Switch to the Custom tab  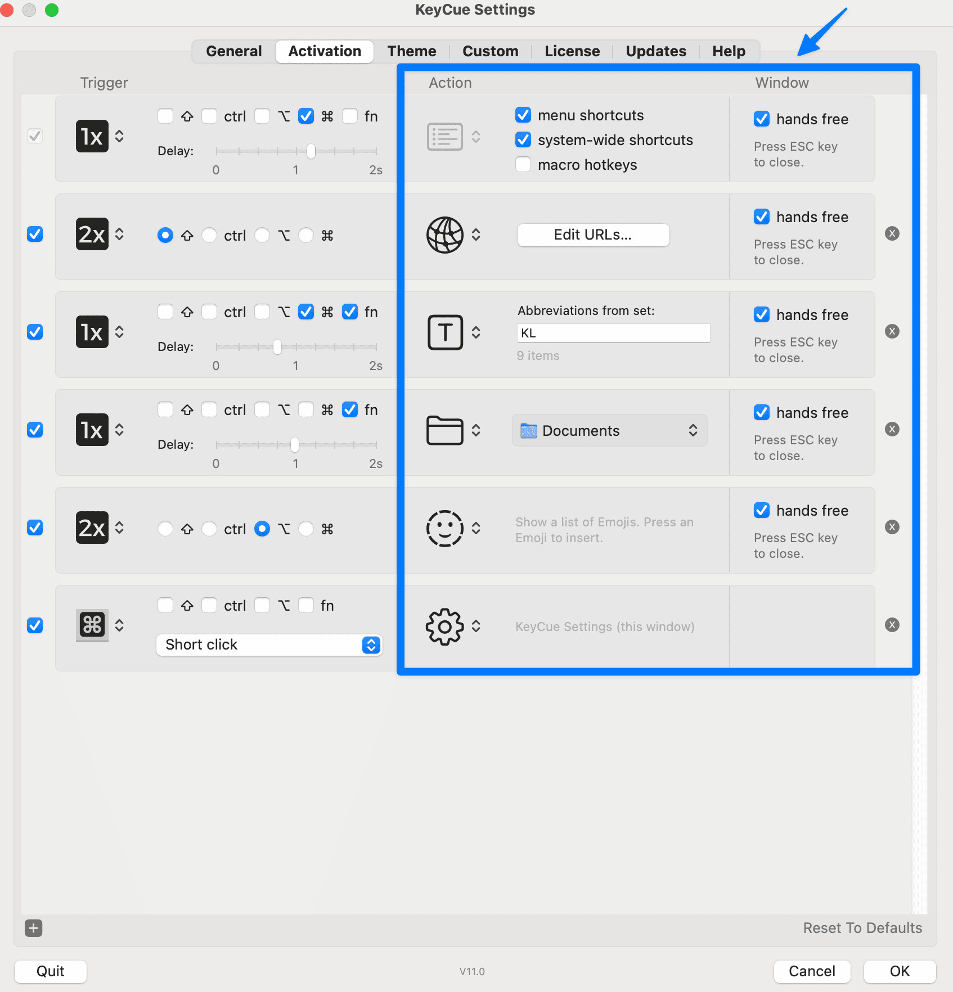(x=491, y=51)
